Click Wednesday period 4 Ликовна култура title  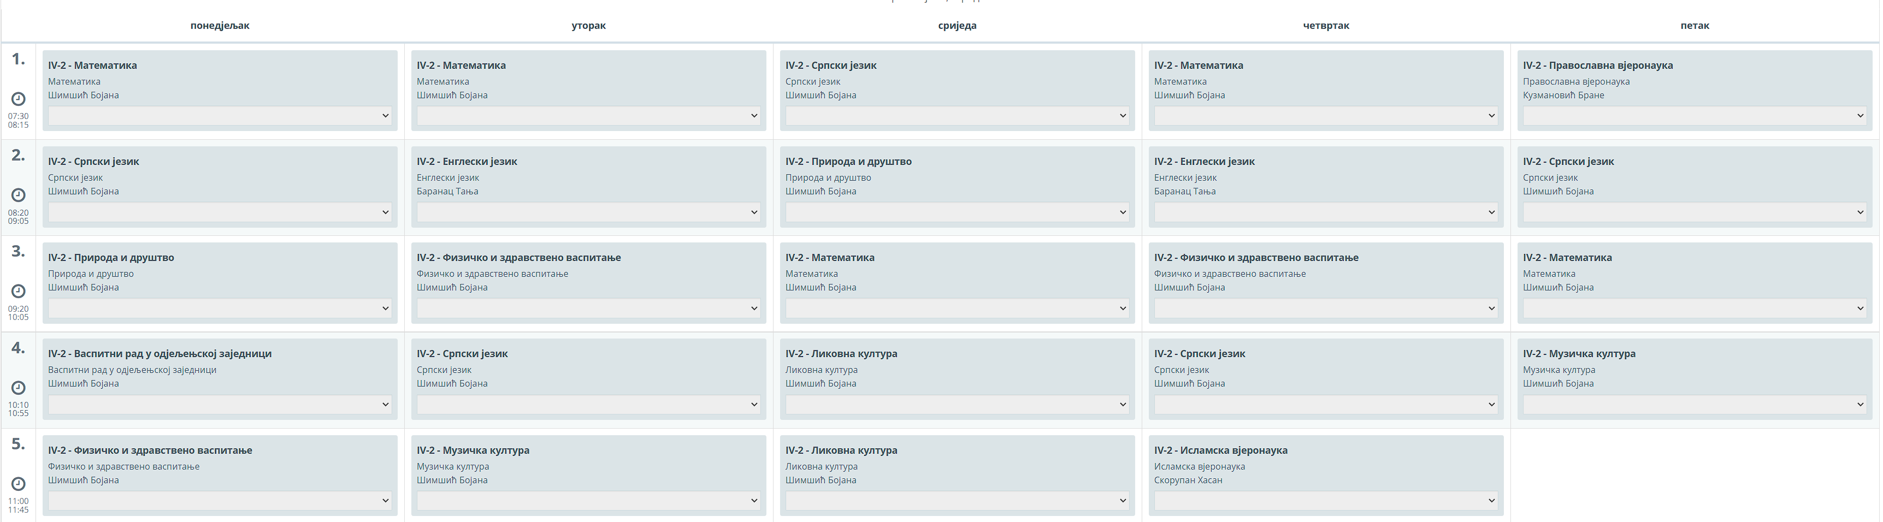[841, 354]
